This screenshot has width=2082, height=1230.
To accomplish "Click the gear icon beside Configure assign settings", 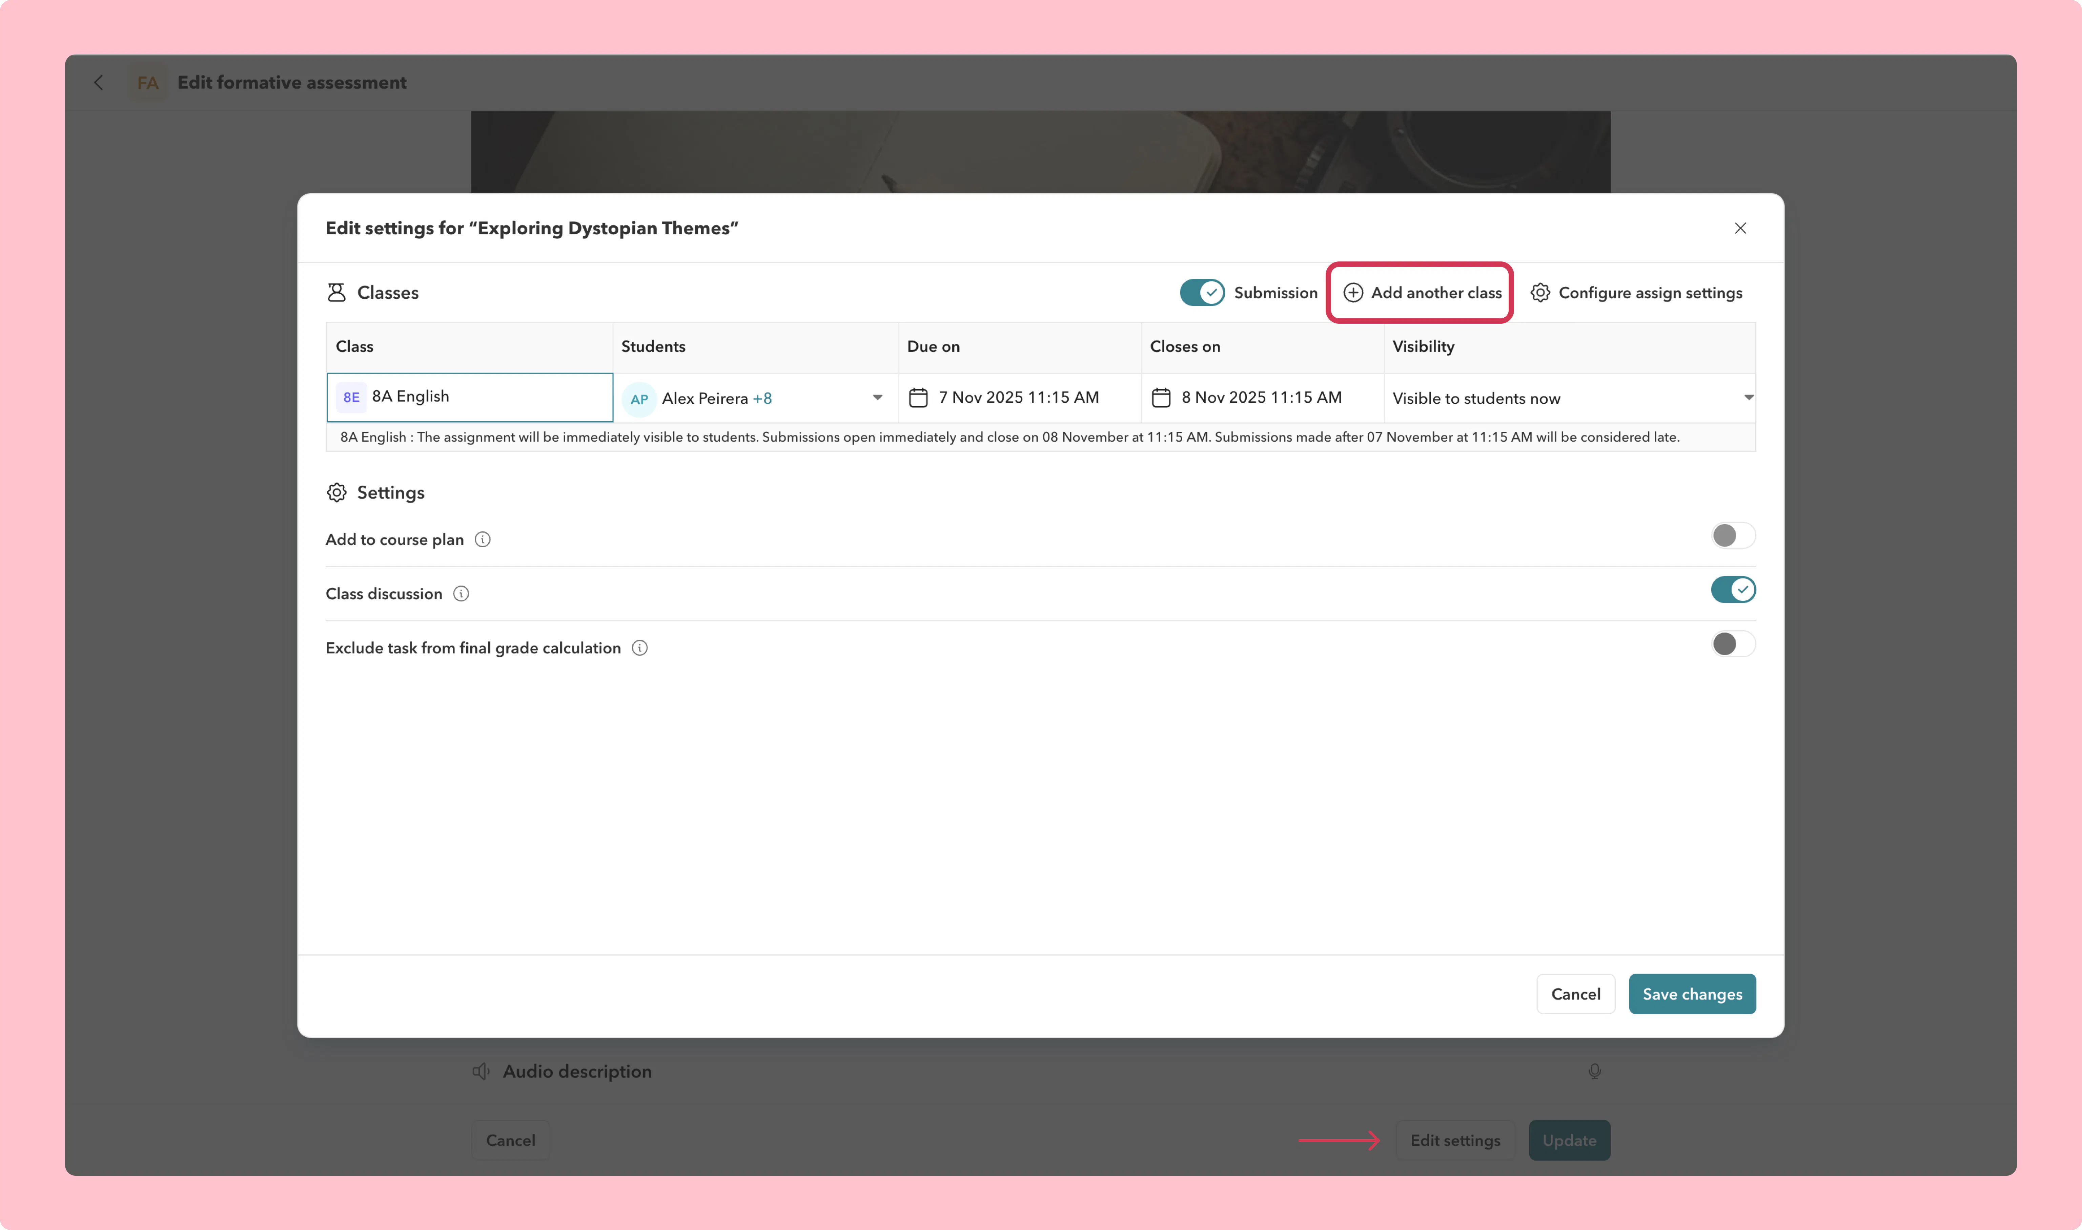I will (x=1540, y=293).
